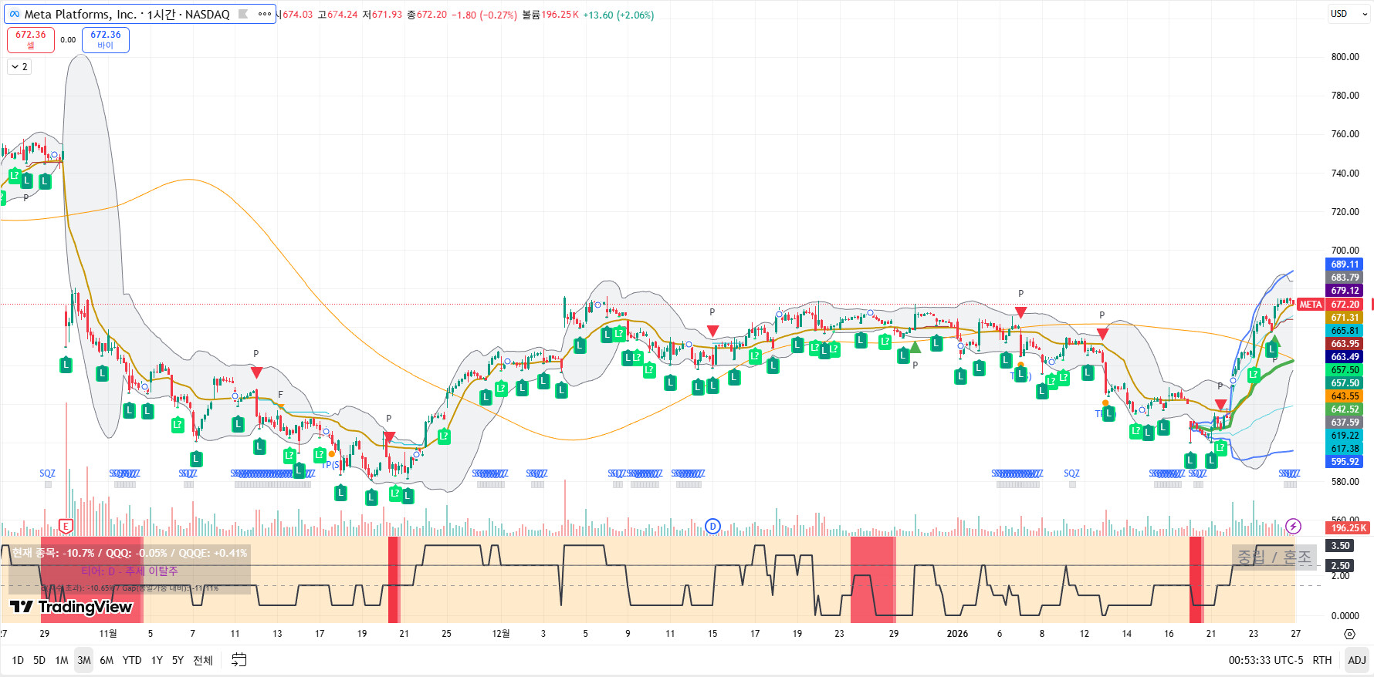Click the blue 689.11 price scale label

tap(1345, 264)
